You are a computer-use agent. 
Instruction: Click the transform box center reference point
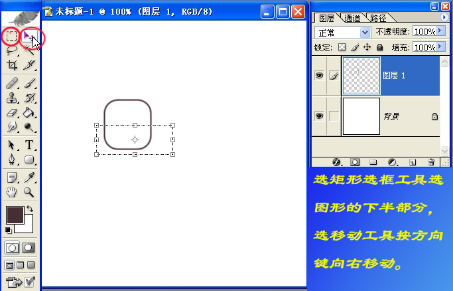(x=135, y=140)
